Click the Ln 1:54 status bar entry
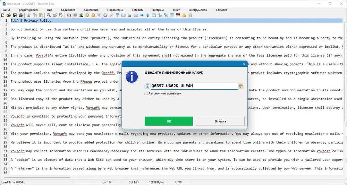This screenshot has width=347, height=185. coord(107,182)
